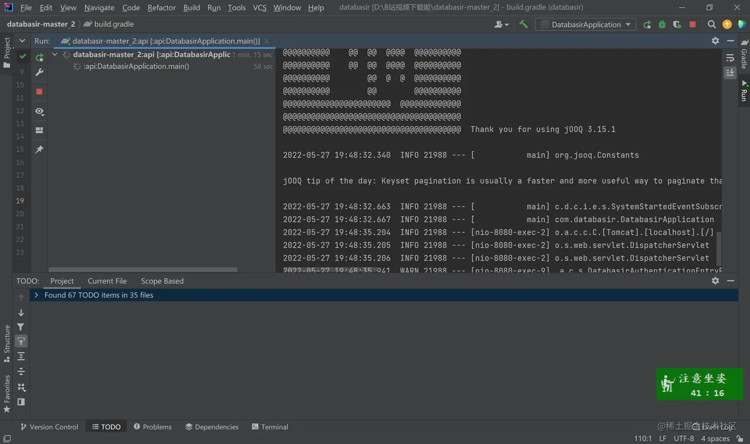The image size is (750, 444).
Task: Open the Gradle tool window on the right
Action: pyautogui.click(x=744, y=55)
